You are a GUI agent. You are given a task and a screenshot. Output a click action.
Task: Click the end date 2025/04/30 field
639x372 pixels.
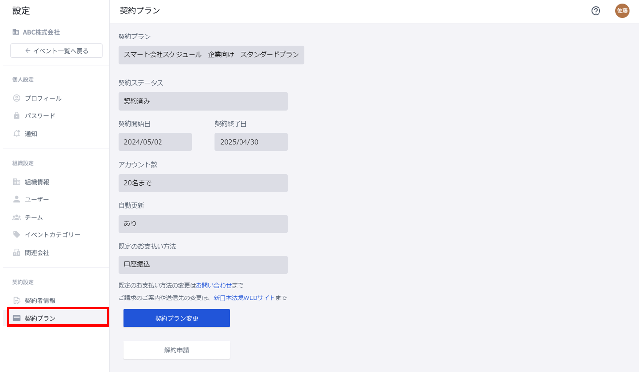(x=251, y=142)
